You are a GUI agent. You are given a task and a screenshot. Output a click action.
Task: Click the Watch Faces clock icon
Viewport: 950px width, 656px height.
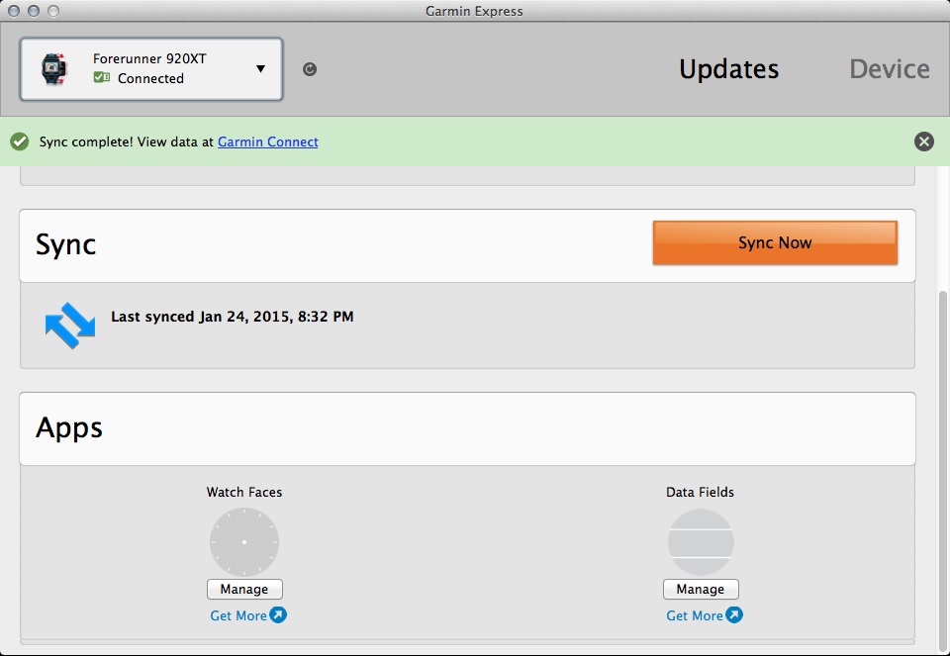[x=244, y=541]
